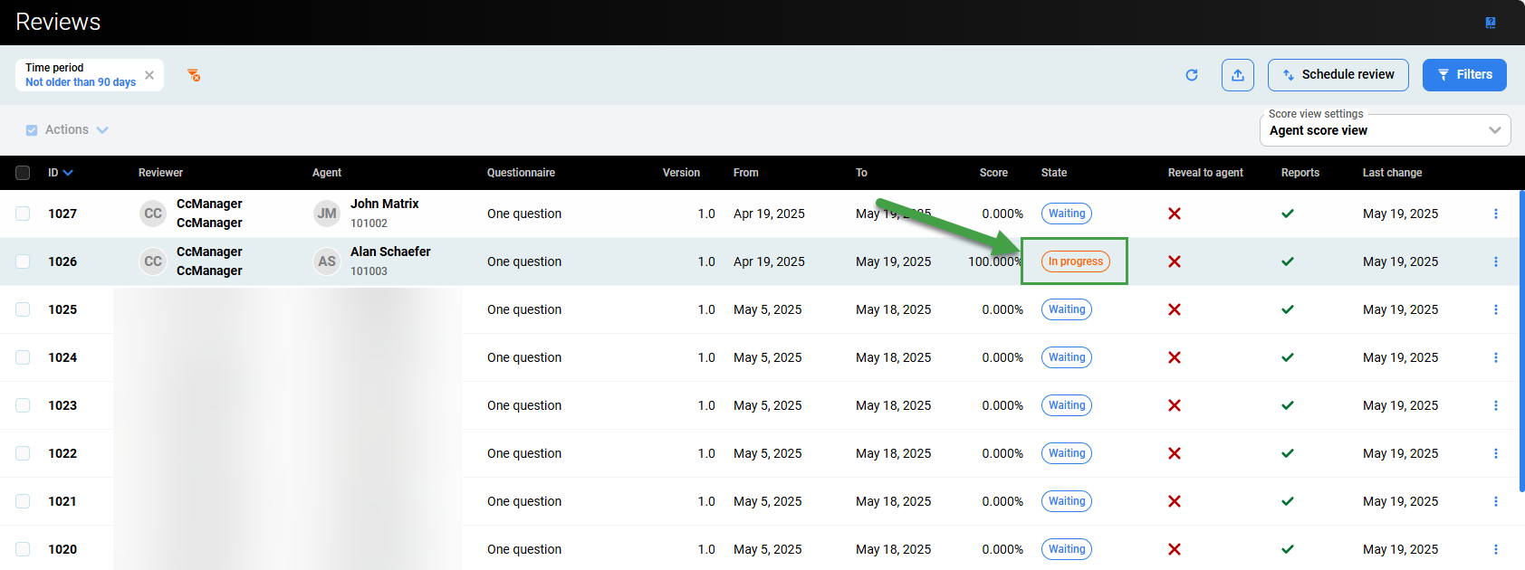Viewport: 1525px width, 570px height.
Task: Click the In progress state badge
Action: click(x=1075, y=261)
